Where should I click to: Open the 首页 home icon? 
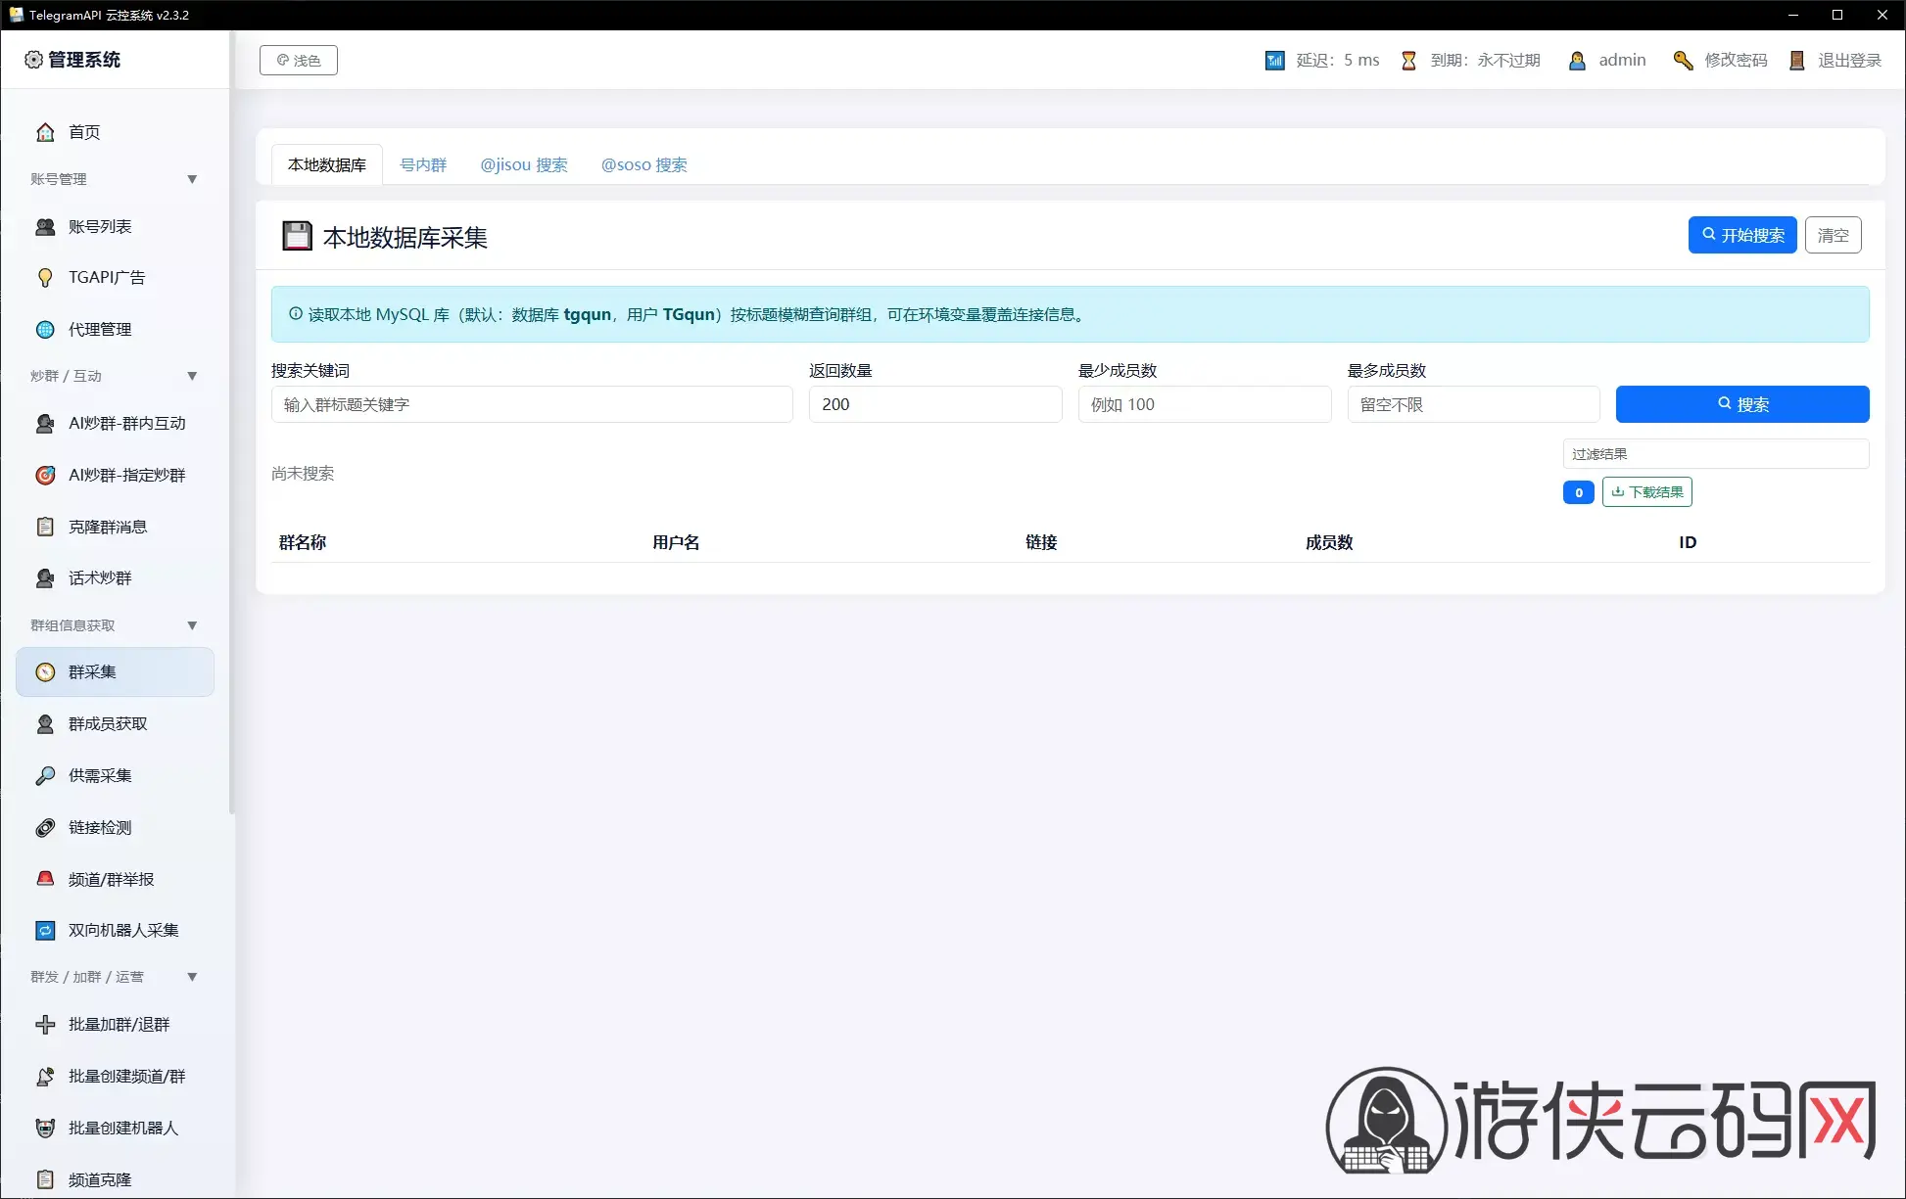45,132
